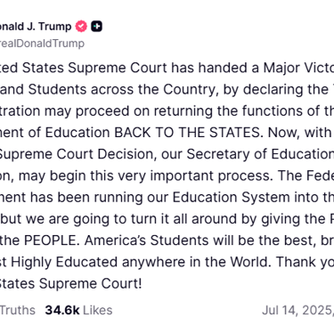Viewport: 334px width, 326px height.
Task: Open the Donald J. Trump display name
Action: click(36, 27)
